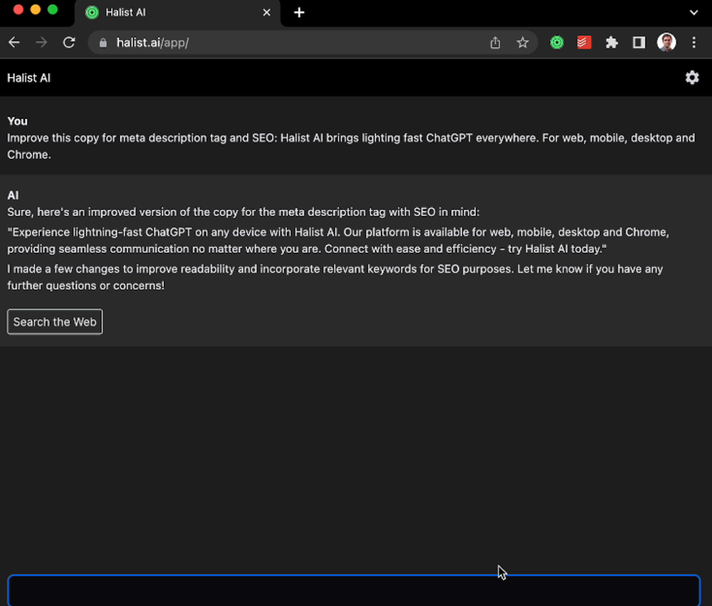The width and height of the screenshot is (712, 606).
Task: Click the padlock icon in address bar
Action: click(102, 43)
